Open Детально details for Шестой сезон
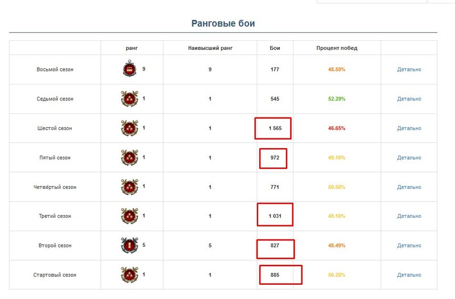The height and width of the screenshot is (299, 455). [x=409, y=128]
